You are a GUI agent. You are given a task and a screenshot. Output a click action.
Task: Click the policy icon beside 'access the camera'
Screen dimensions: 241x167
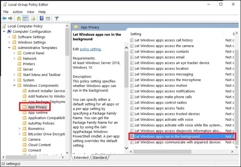pos(132,46)
